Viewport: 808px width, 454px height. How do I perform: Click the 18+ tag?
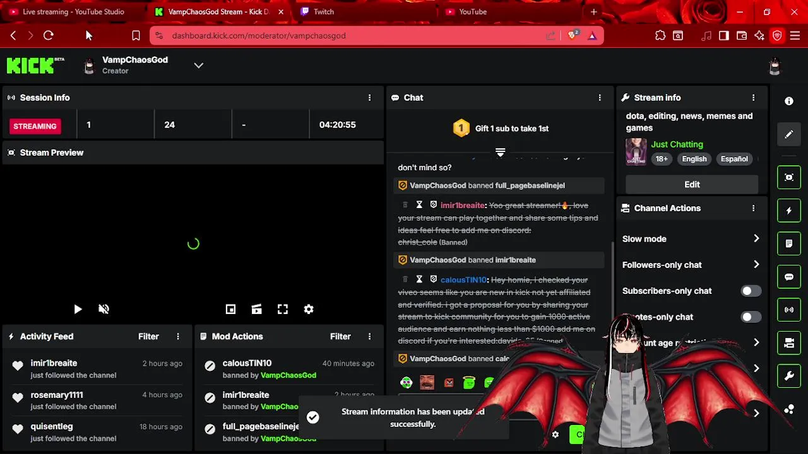(x=662, y=159)
